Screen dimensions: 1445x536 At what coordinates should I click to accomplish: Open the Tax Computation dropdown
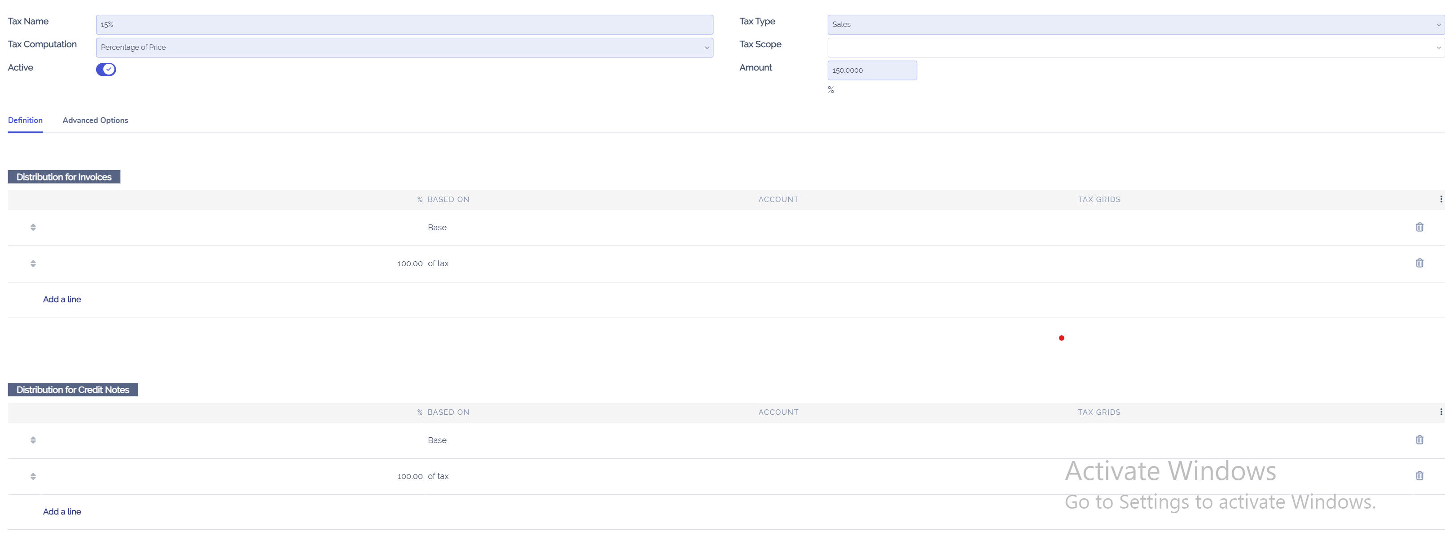404,47
